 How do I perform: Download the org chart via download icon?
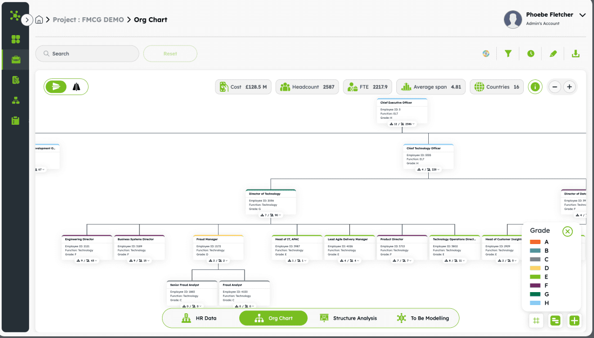point(576,53)
